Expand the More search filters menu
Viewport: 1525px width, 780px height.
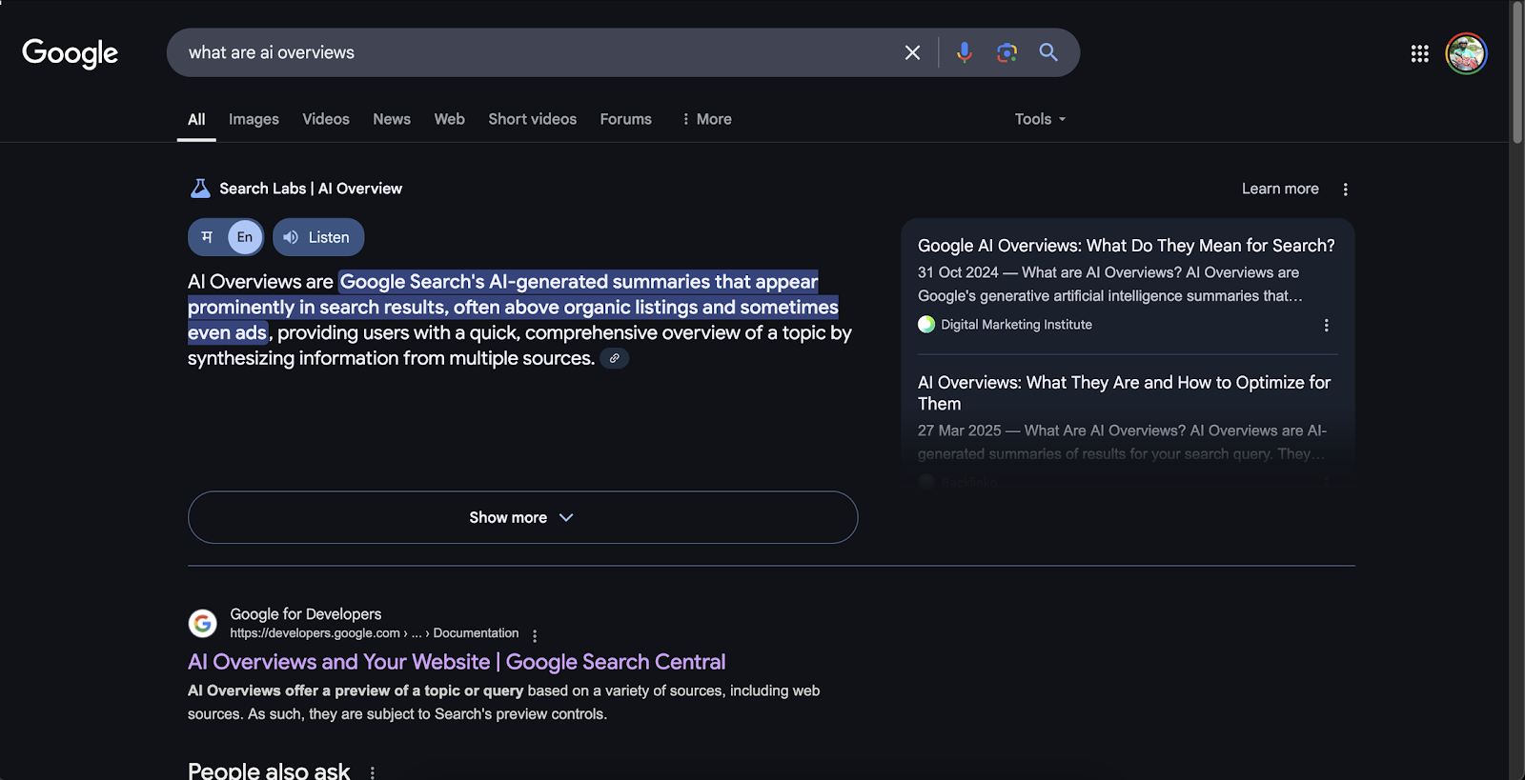tap(706, 119)
